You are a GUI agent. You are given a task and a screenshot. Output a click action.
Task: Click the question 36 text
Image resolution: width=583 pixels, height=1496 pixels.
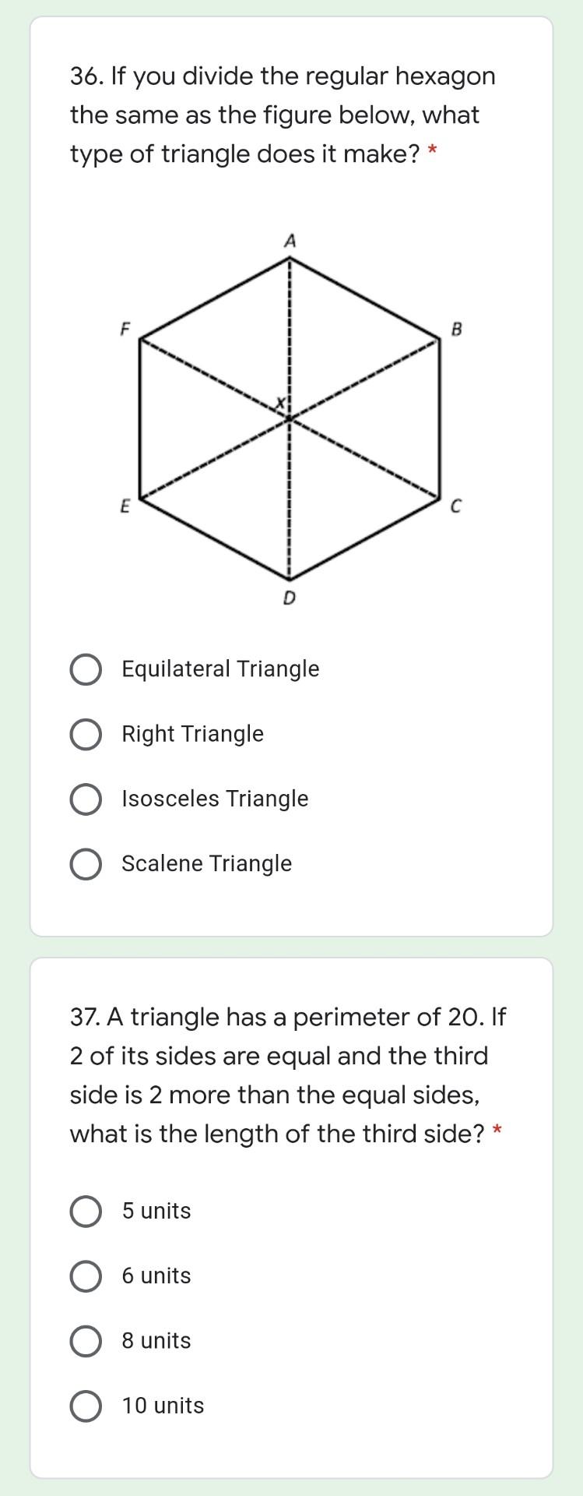[x=283, y=115]
